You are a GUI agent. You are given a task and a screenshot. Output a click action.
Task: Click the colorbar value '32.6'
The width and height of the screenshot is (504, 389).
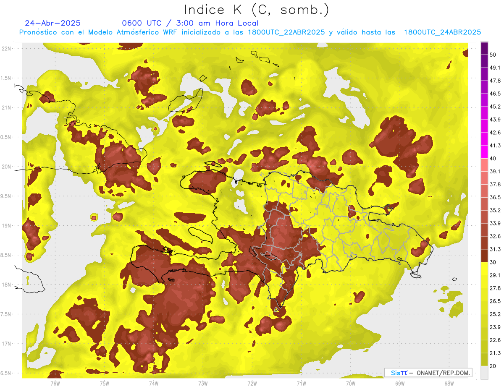(495, 236)
